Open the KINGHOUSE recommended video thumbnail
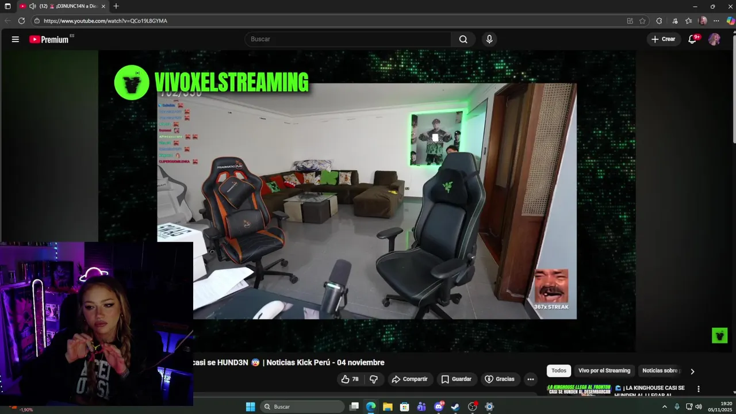This screenshot has width=736, height=414. (578, 390)
